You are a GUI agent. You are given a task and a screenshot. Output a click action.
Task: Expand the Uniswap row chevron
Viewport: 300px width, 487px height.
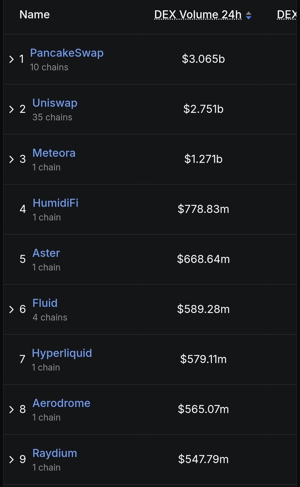click(x=11, y=109)
